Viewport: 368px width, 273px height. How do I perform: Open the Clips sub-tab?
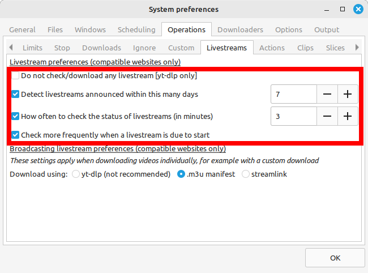coord(305,48)
